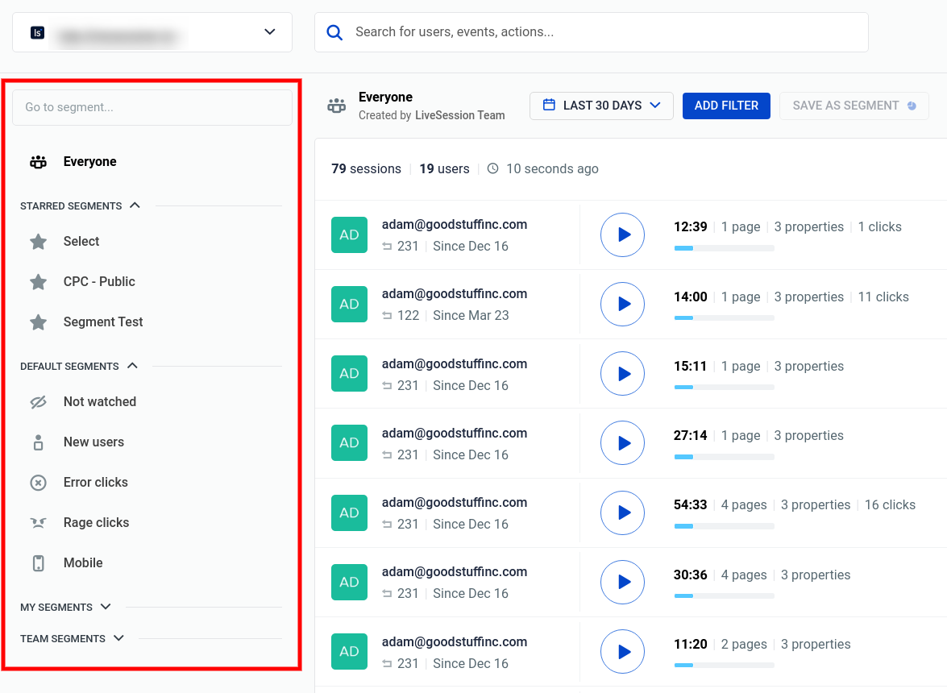Open the Last 30 Days date dropdown

(x=601, y=106)
